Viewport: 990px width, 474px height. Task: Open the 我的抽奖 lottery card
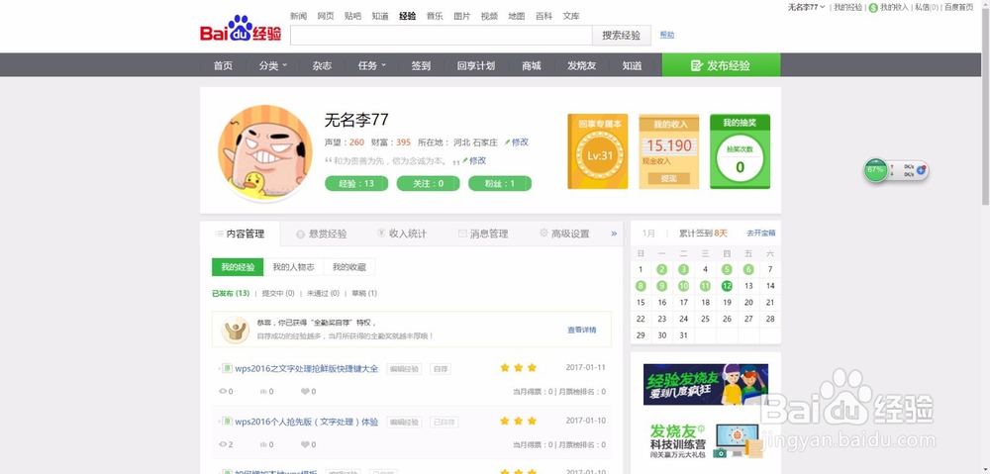740,151
